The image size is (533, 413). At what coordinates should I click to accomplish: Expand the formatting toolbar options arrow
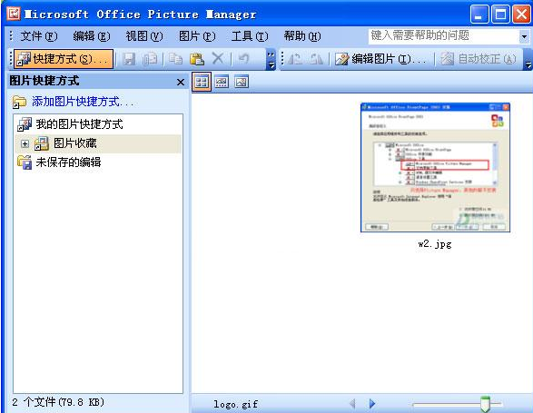(528, 60)
